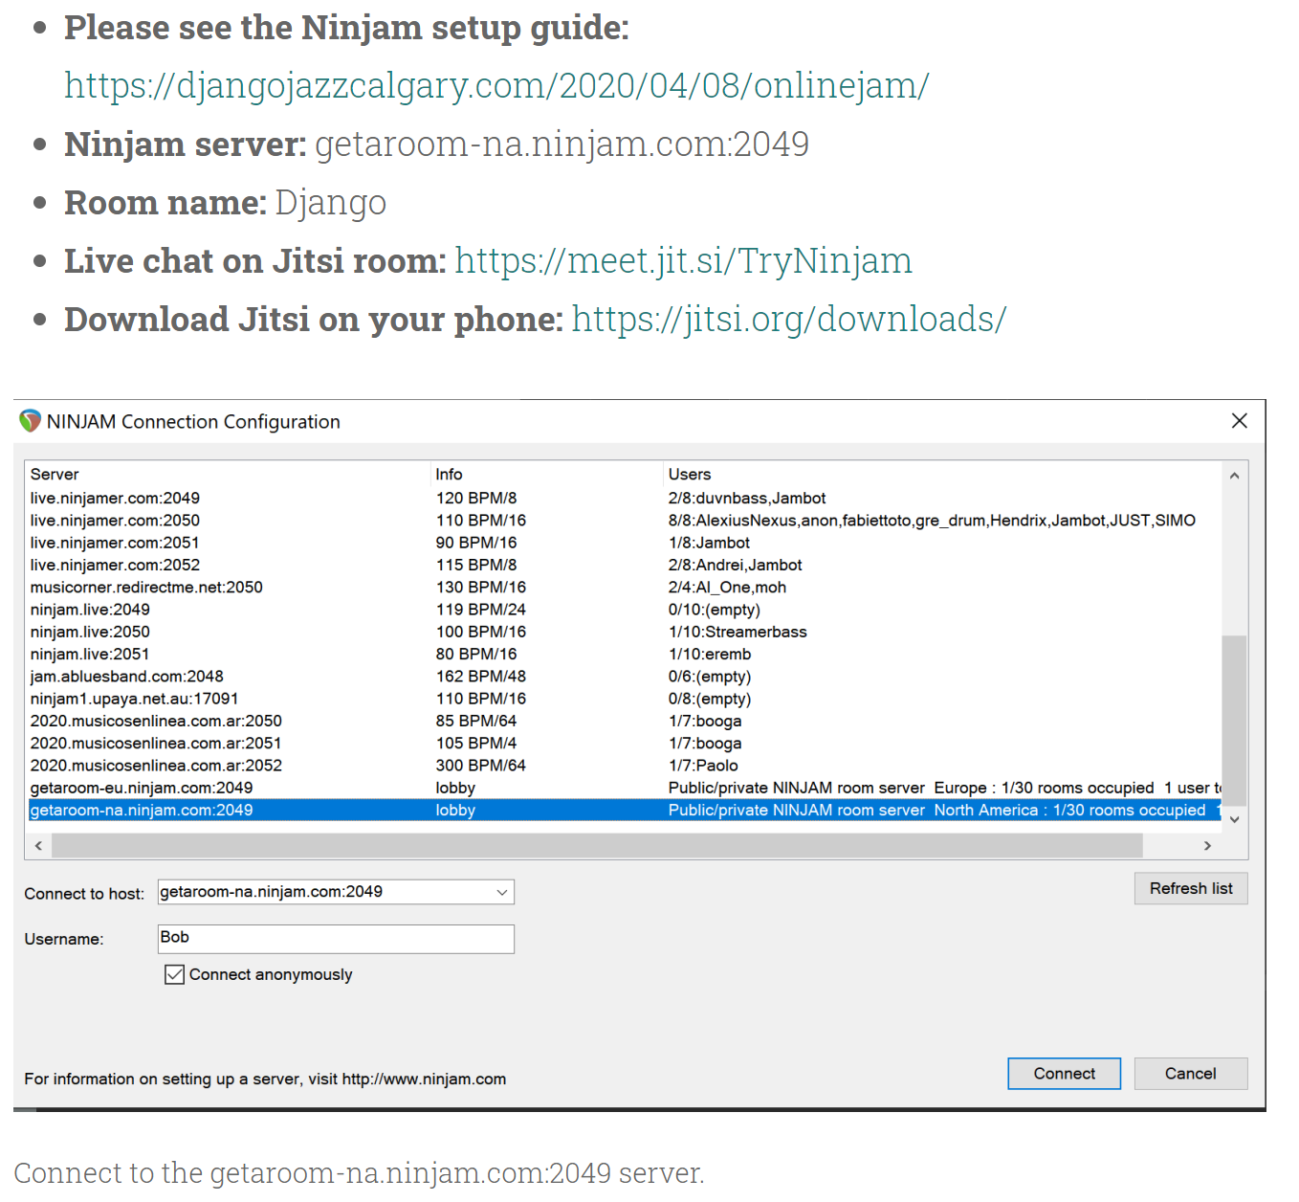The image size is (1299, 1202).
Task: Click the Refresh list button
Action: [1190, 888]
